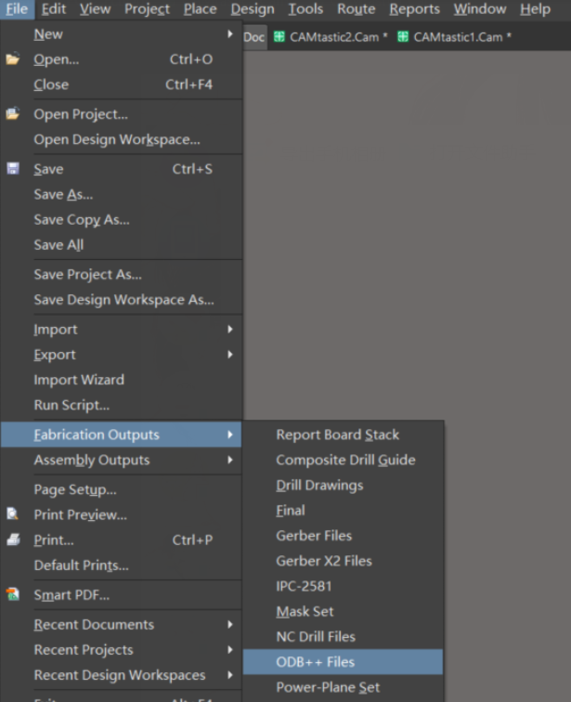This screenshot has height=702, width=571.
Task: Click the Open folder icon
Action: tap(12, 58)
